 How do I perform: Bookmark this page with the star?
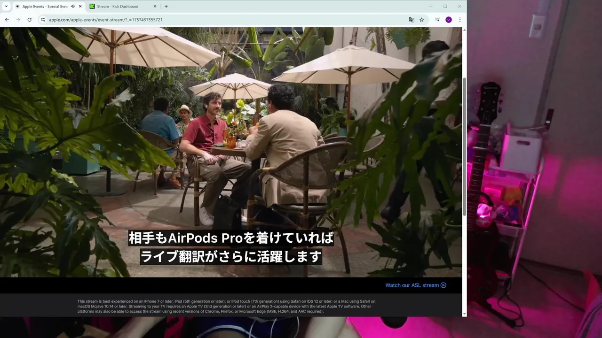(421, 20)
